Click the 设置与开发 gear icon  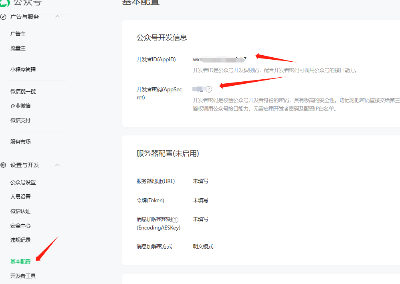pyautogui.click(x=3, y=165)
